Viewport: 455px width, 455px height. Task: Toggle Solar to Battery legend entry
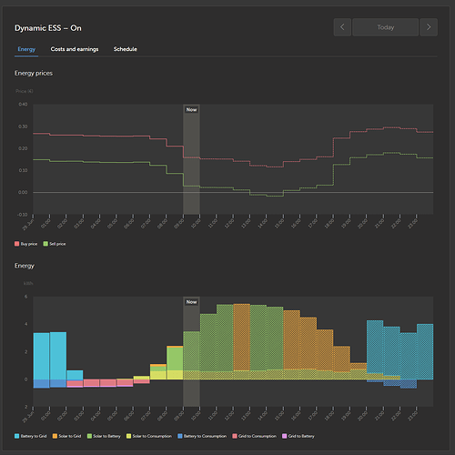(104, 436)
